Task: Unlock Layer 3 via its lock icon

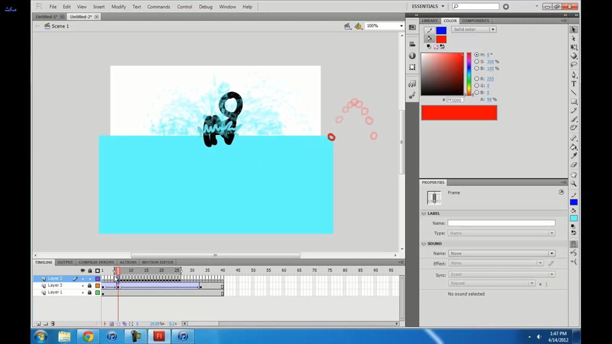Action: tap(89, 286)
